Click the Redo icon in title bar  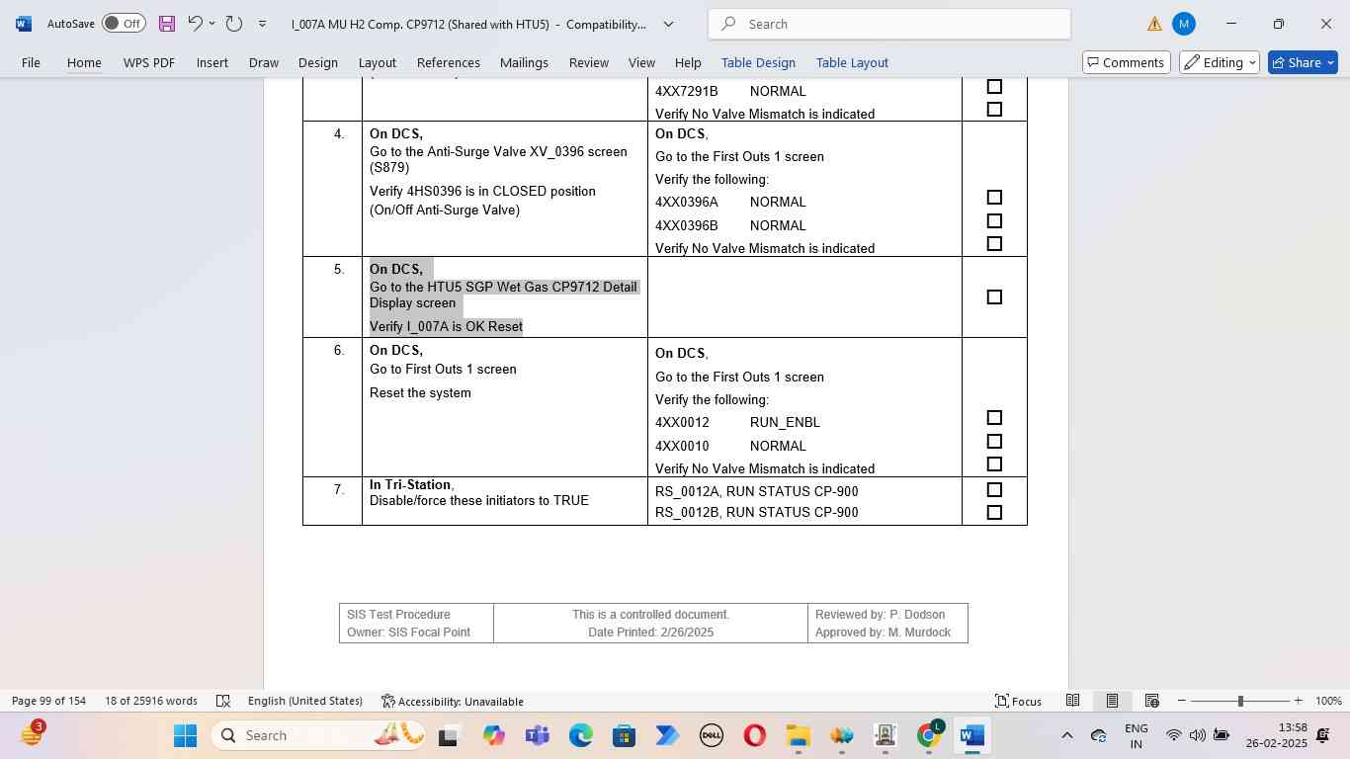click(233, 23)
